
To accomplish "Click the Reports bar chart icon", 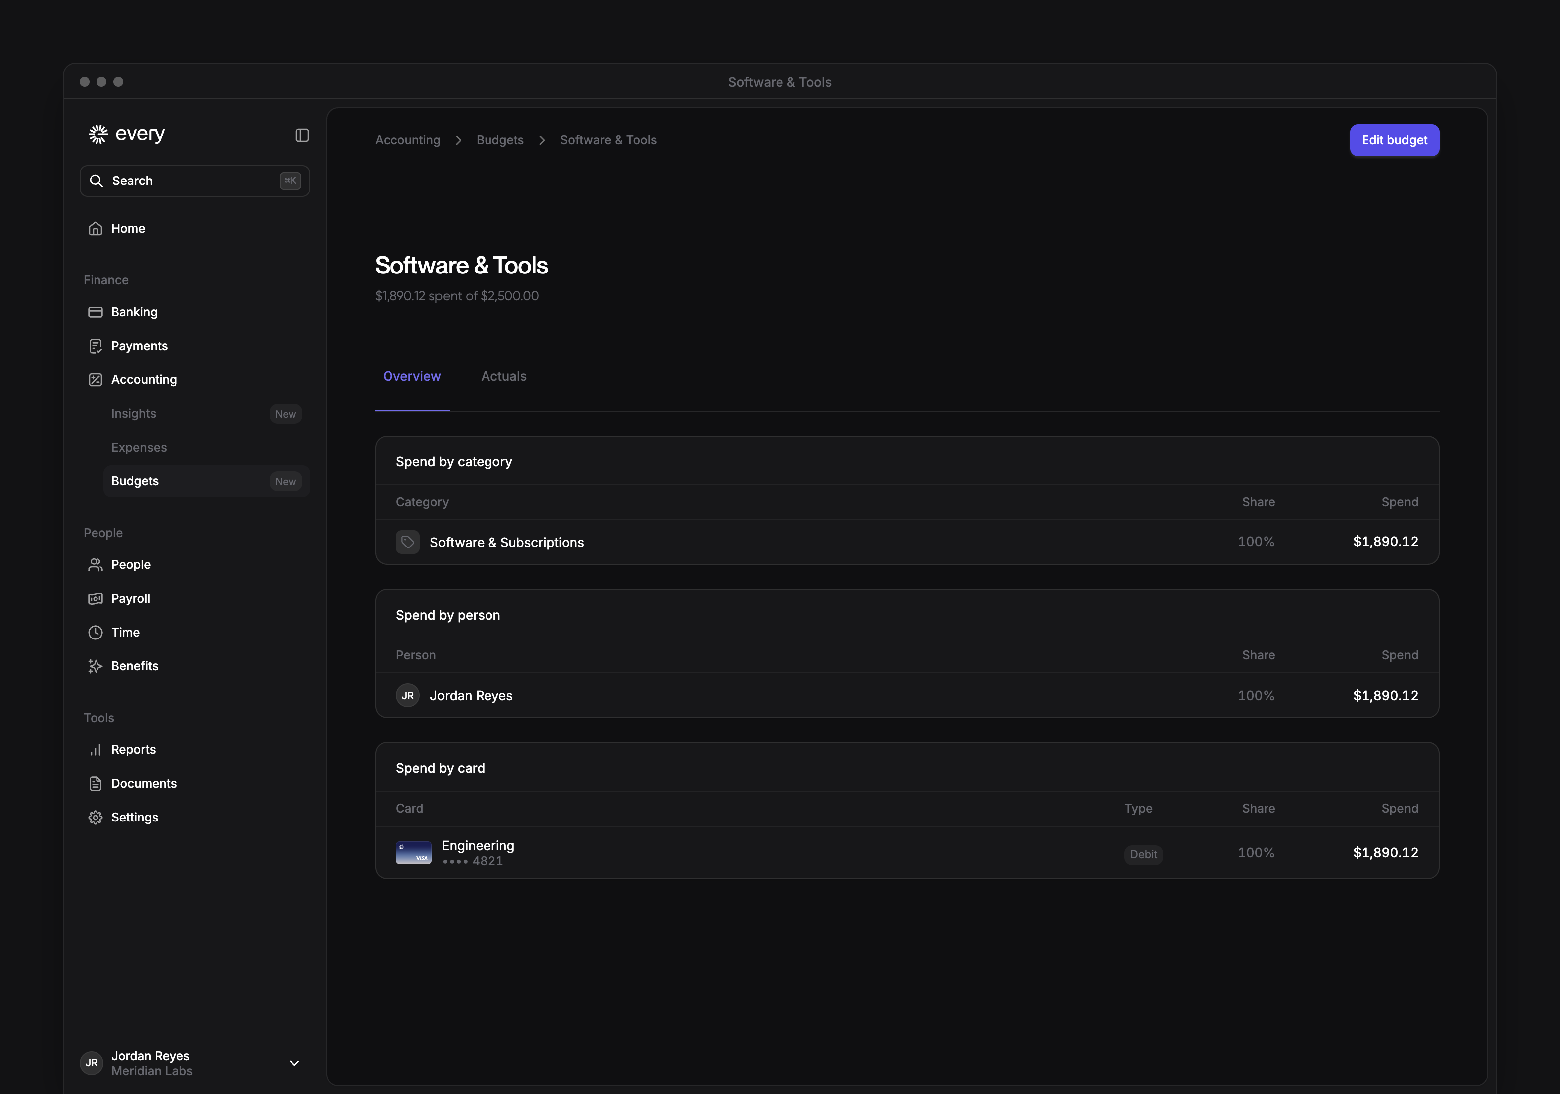I will click(x=95, y=750).
